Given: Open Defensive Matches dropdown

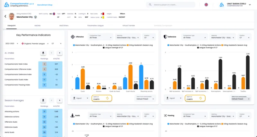Looking at the screenshot, I should tap(222, 37).
